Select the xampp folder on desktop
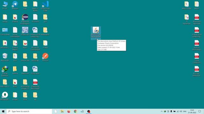Image resolution: width=204 pixels, height=114 pixels. (5, 18)
